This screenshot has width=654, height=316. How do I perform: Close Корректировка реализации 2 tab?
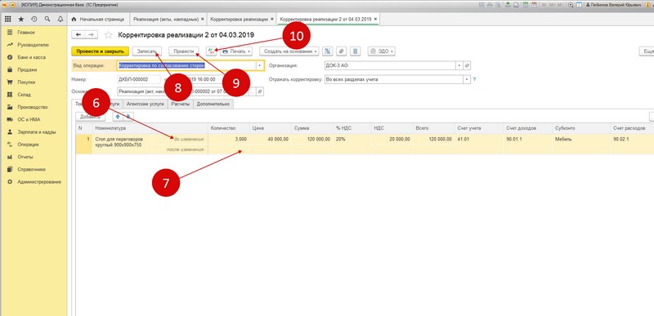click(x=375, y=19)
